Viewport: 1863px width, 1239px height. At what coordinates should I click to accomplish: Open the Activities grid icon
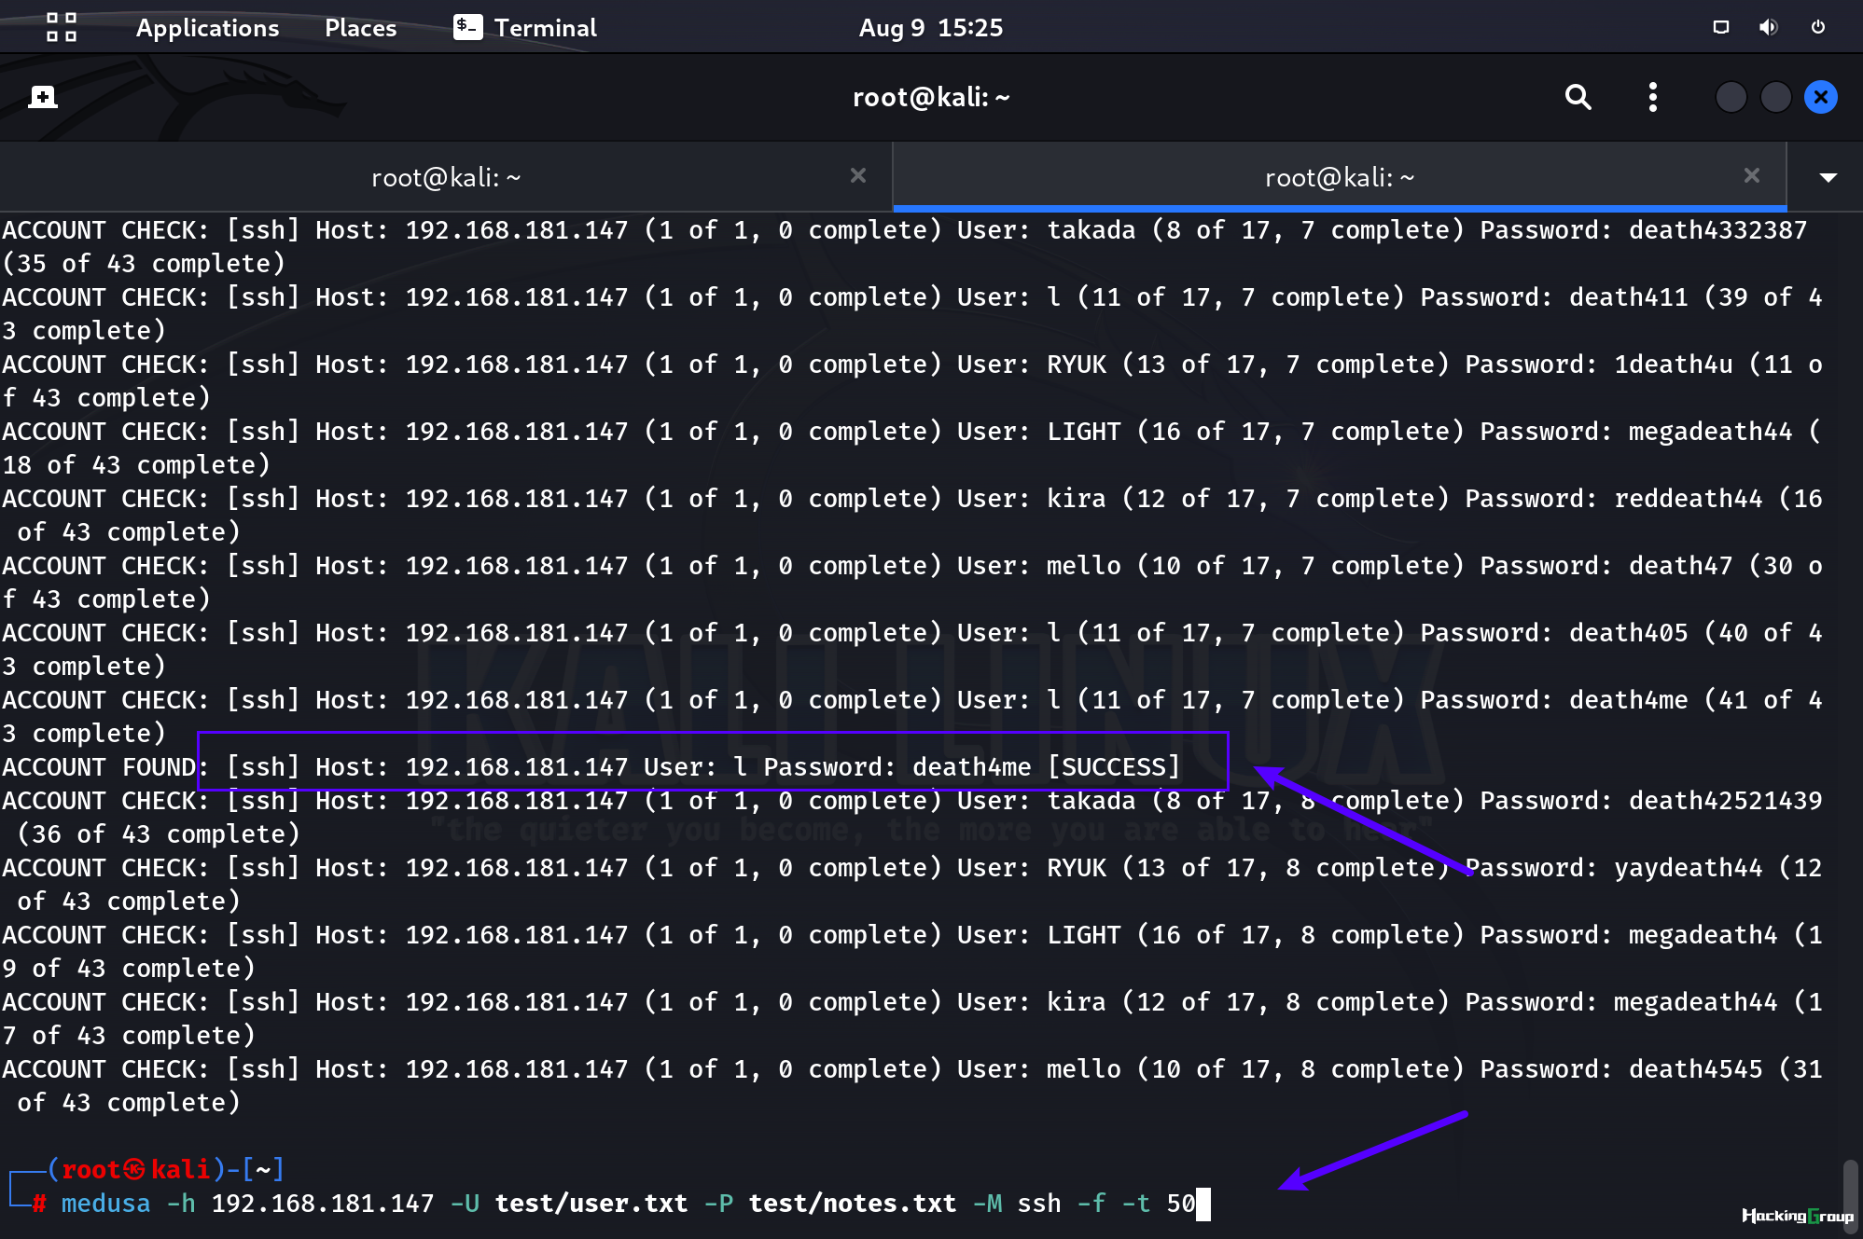click(62, 27)
